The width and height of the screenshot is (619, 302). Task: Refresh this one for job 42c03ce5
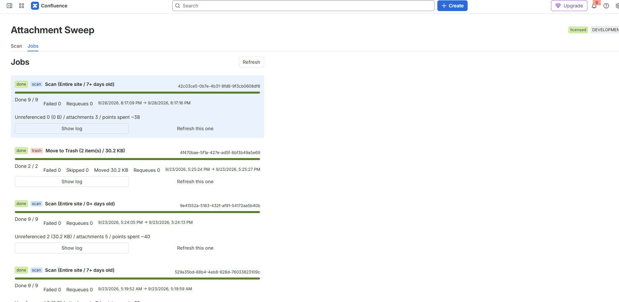pyautogui.click(x=195, y=129)
